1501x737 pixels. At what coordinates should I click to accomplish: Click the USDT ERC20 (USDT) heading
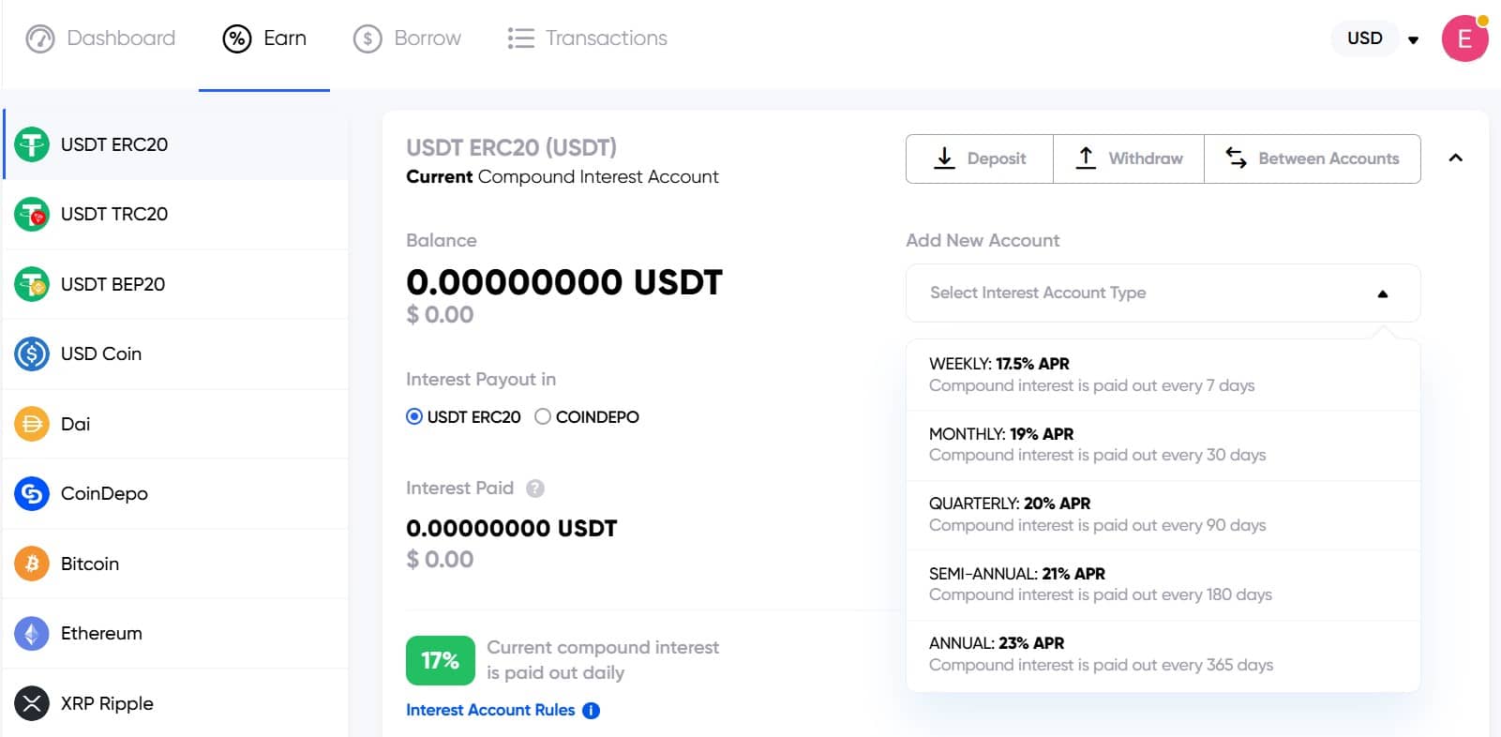coord(511,147)
